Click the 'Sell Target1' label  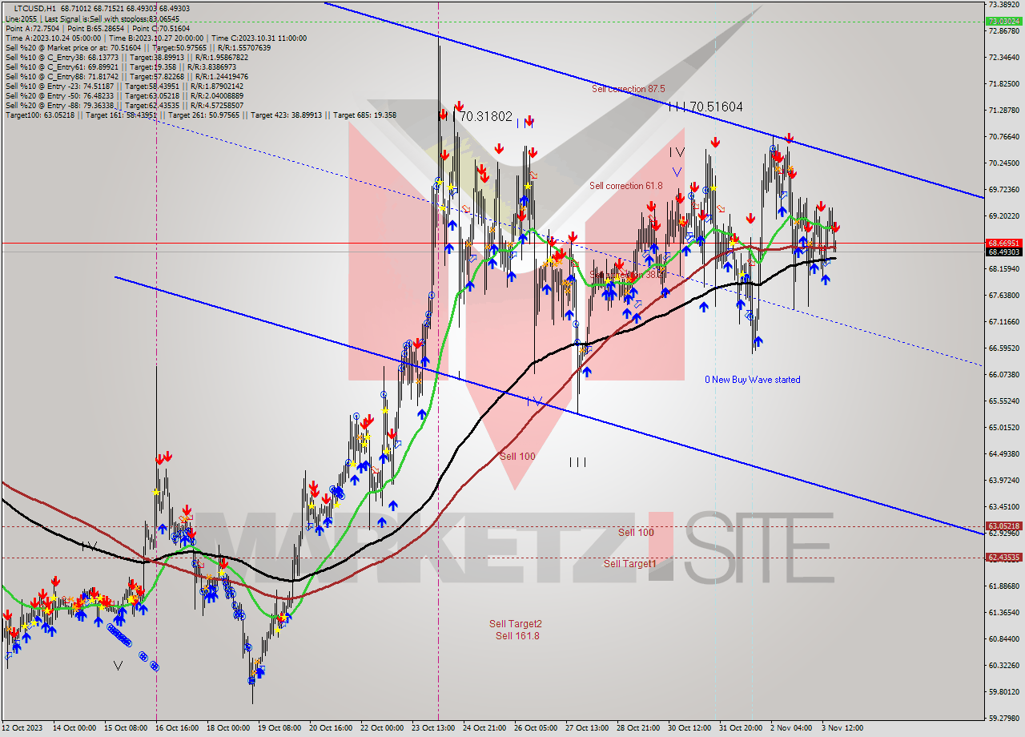630,564
